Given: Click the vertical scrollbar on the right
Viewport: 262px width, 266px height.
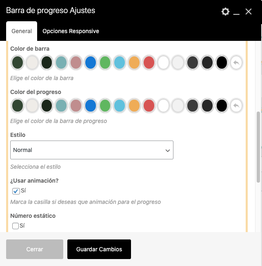Looking at the screenshot, I should (258, 147).
